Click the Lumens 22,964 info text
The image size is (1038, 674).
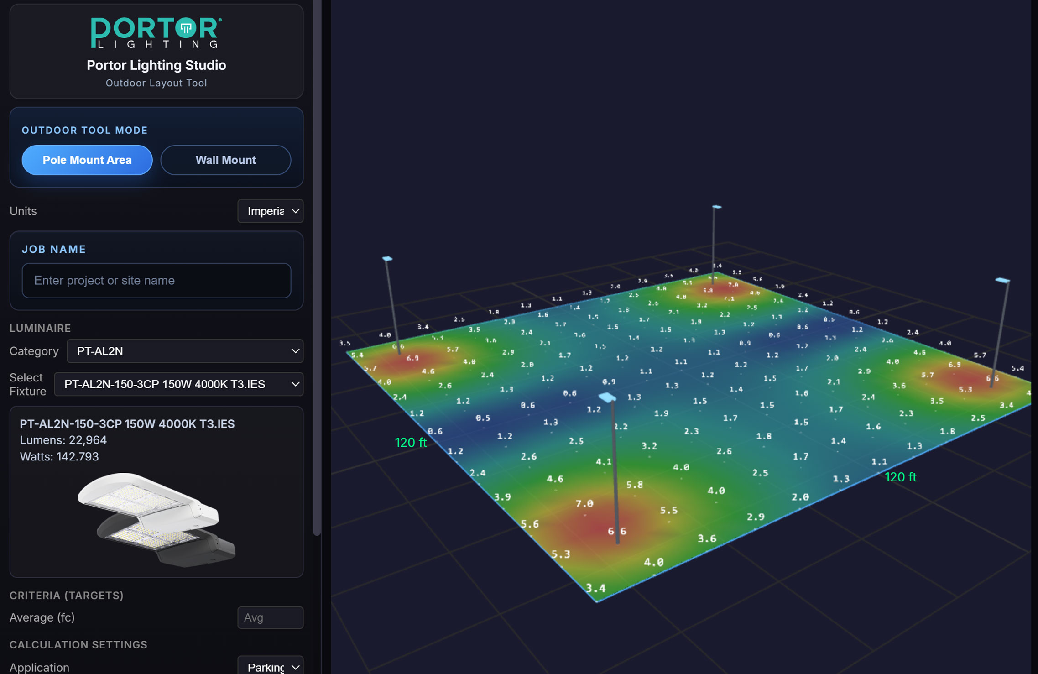(63, 440)
